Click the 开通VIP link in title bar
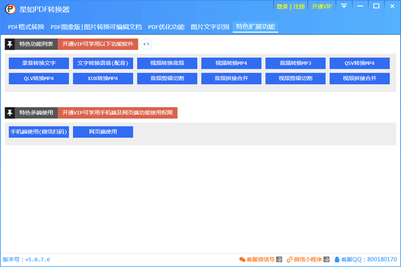 coord(322,7)
